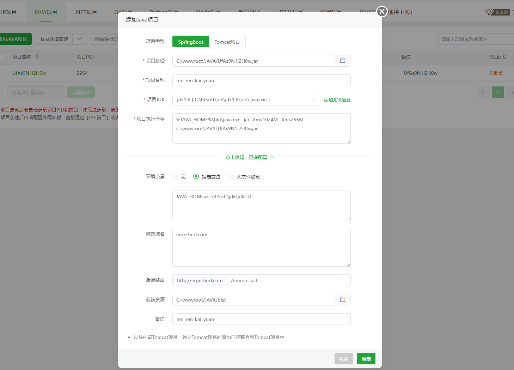Click the 添加JDK信息 link

tap(337, 100)
